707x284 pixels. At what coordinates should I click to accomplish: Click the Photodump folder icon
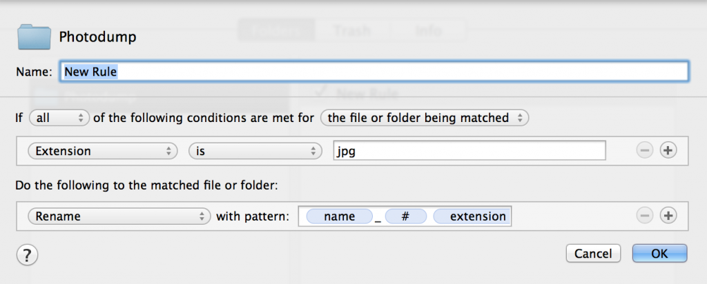pos(35,37)
